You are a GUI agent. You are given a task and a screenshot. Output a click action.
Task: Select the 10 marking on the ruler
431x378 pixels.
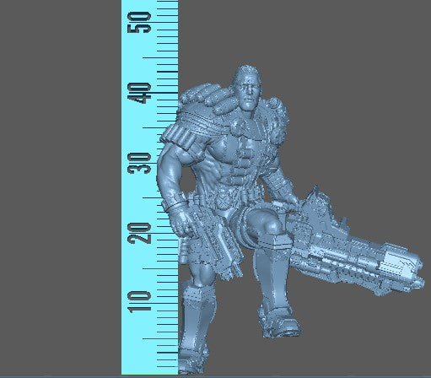139,302
